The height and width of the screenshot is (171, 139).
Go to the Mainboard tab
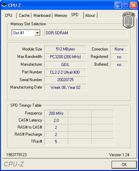[42, 15]
